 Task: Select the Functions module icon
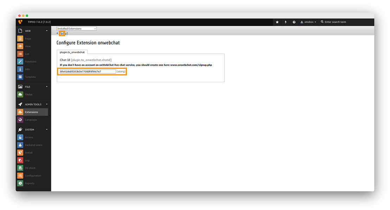coord(20,61)
